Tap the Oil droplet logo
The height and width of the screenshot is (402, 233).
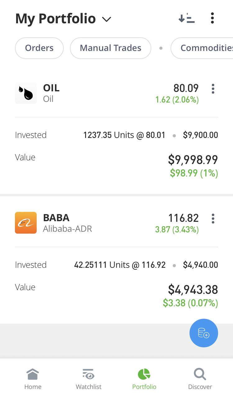26,93
